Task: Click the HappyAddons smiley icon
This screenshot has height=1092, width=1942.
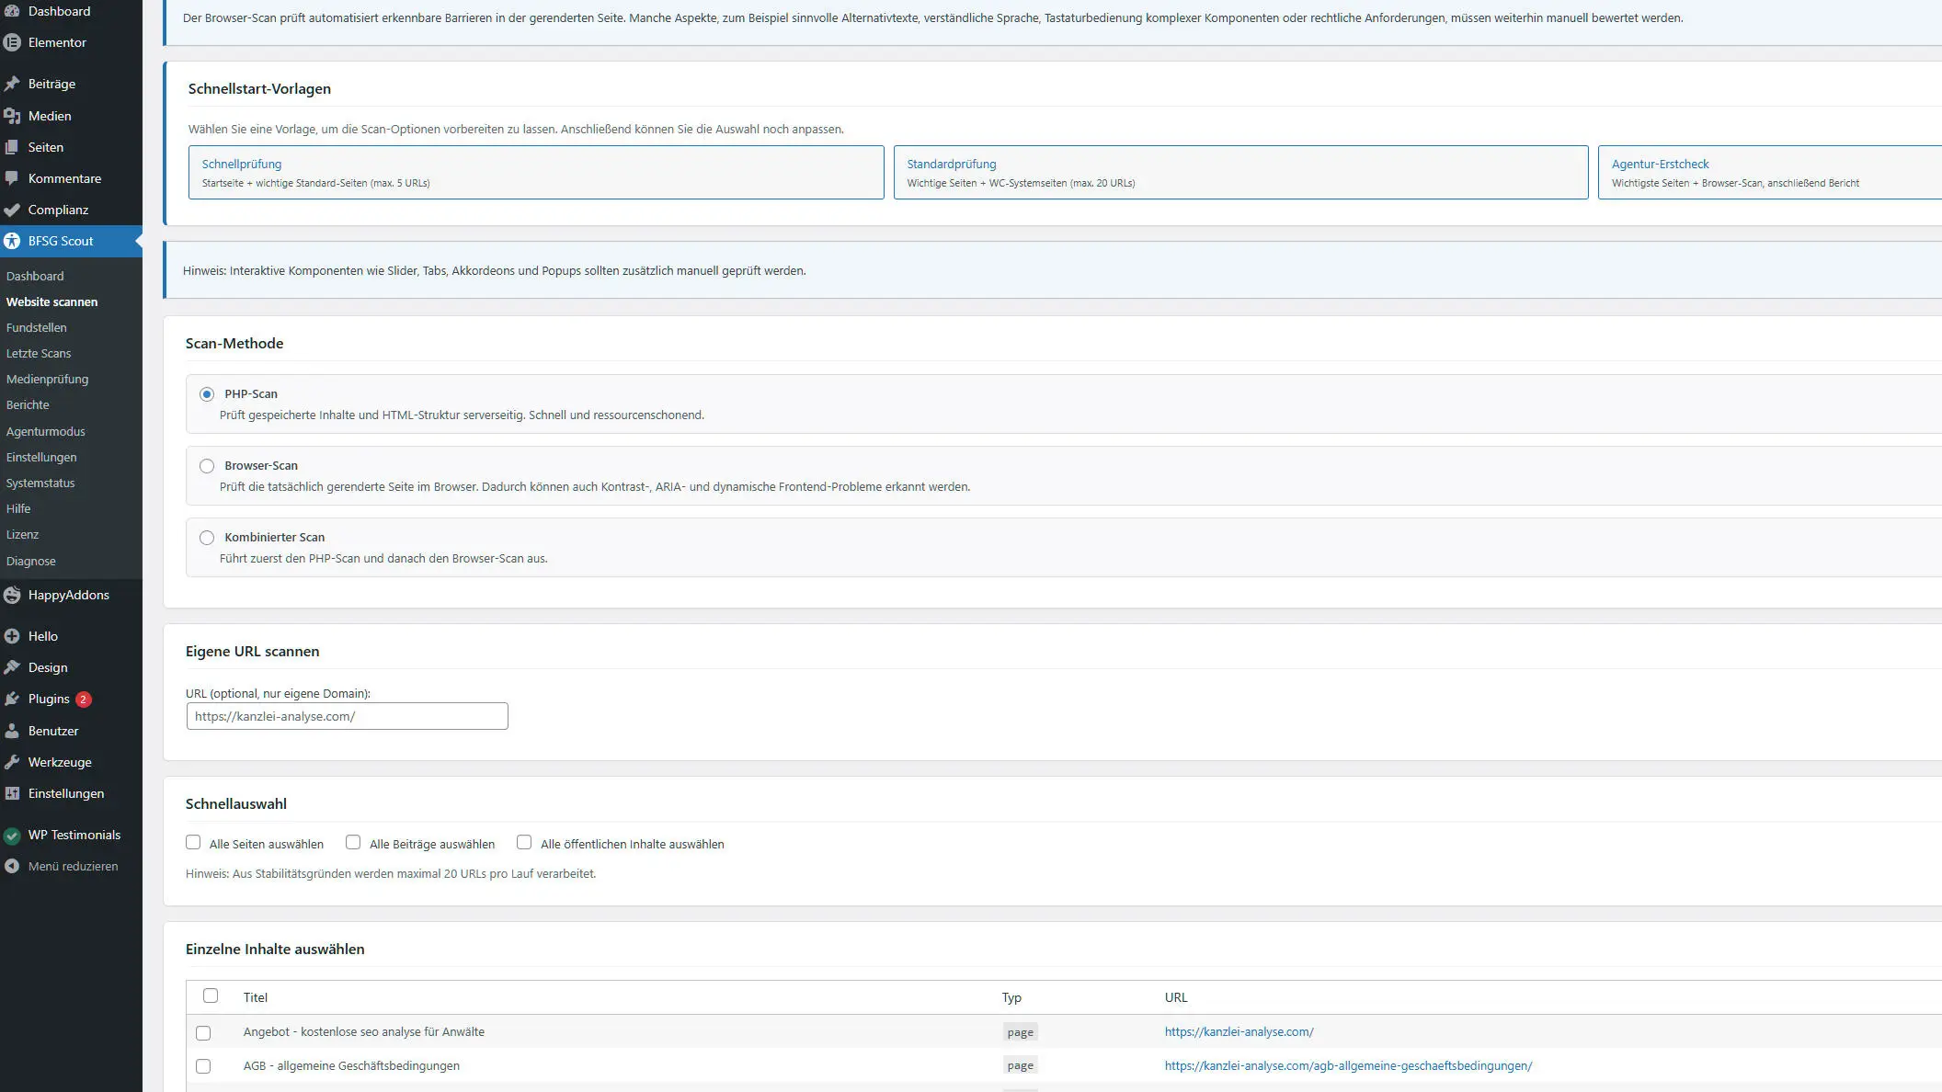Action: pyautogui.click(x=12, y=595)
